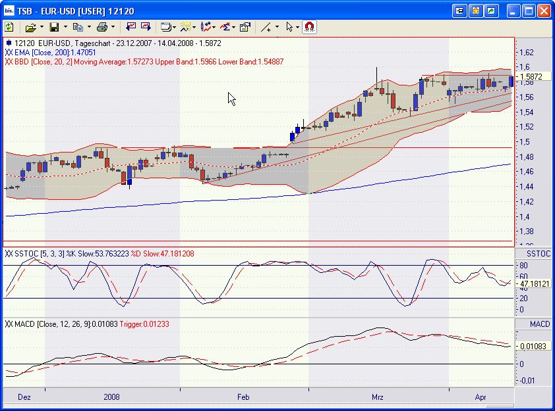Click the green arrow export icon in title bar
This screenshot has width=555, height=411.
[491, 11]
